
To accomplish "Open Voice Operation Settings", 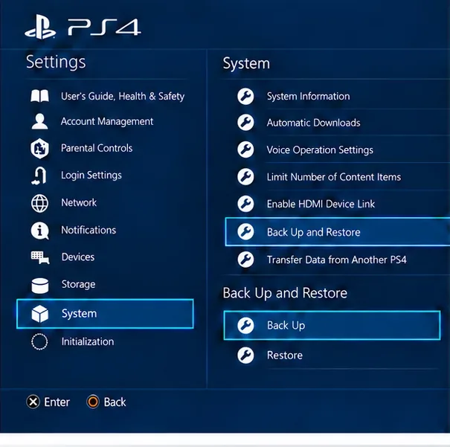I will tap(320, 150).
